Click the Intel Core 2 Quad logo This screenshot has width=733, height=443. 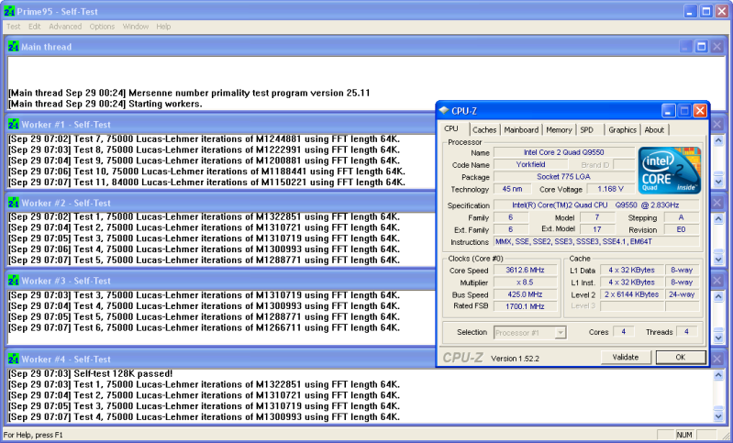click(x=670, y=170)
